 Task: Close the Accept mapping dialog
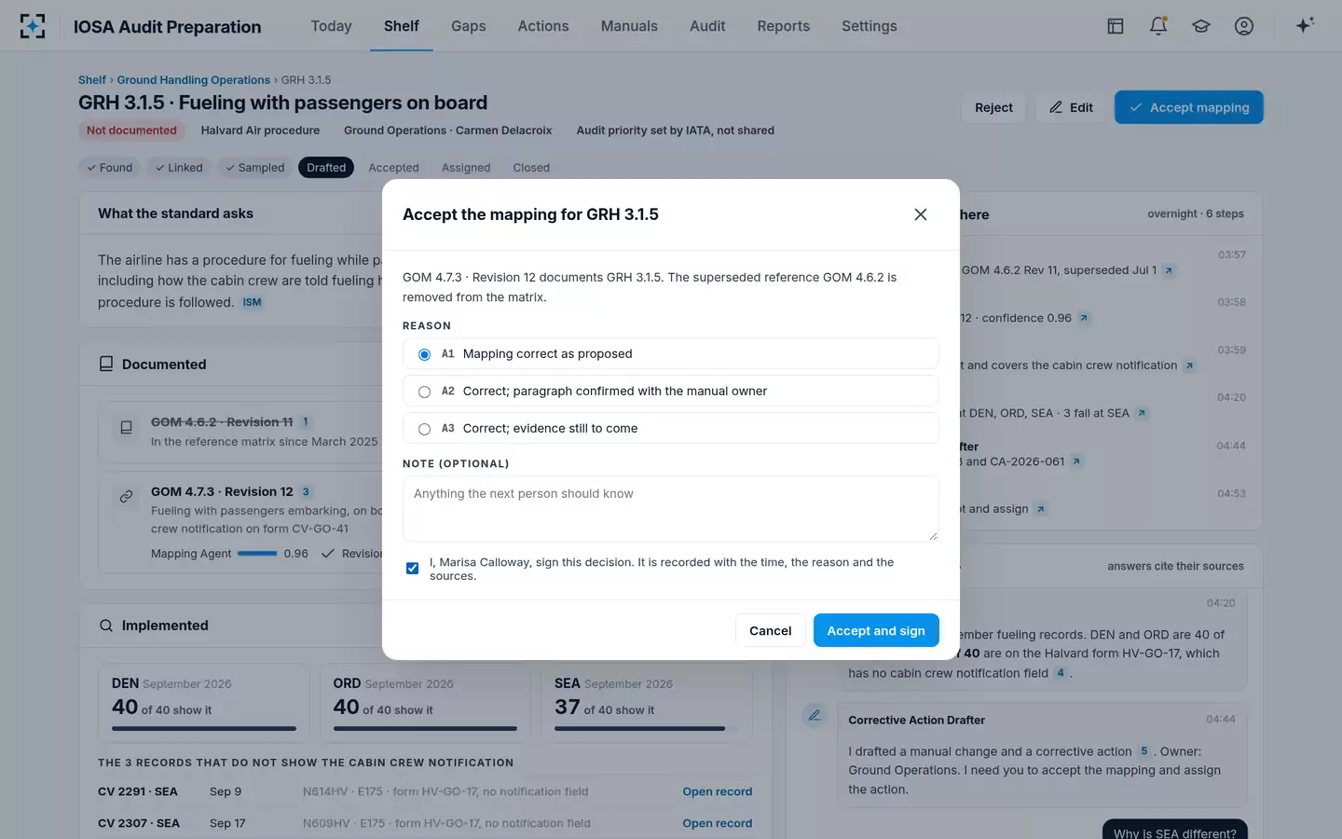coord(921,214)
